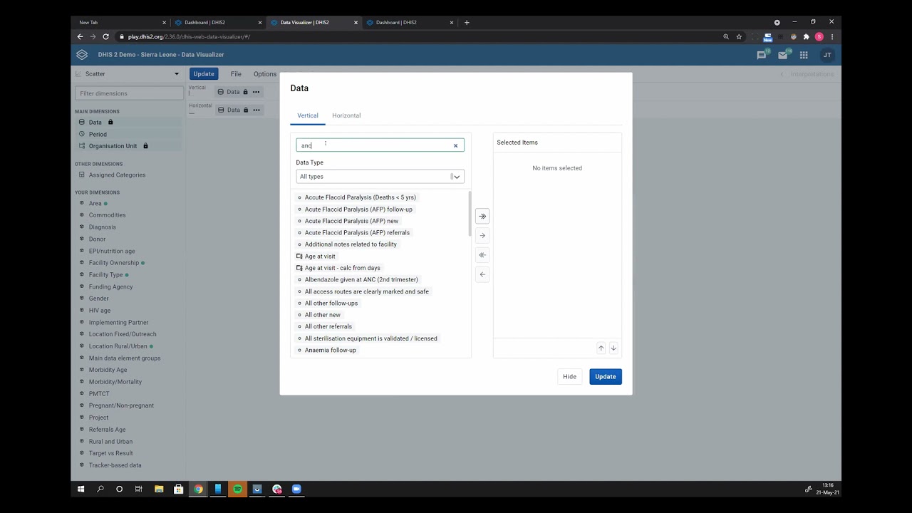This screenshot has height=513, width=912.
Task: Click the browser address bar URL
Action: 189,36
